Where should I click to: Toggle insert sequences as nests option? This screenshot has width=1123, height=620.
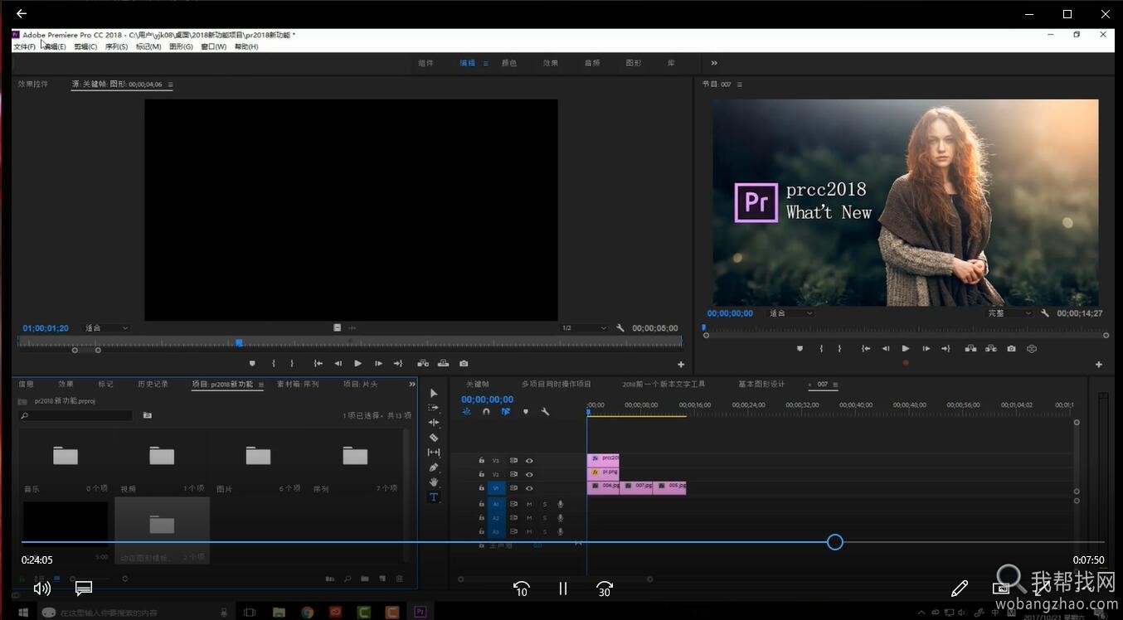(466, 411)
